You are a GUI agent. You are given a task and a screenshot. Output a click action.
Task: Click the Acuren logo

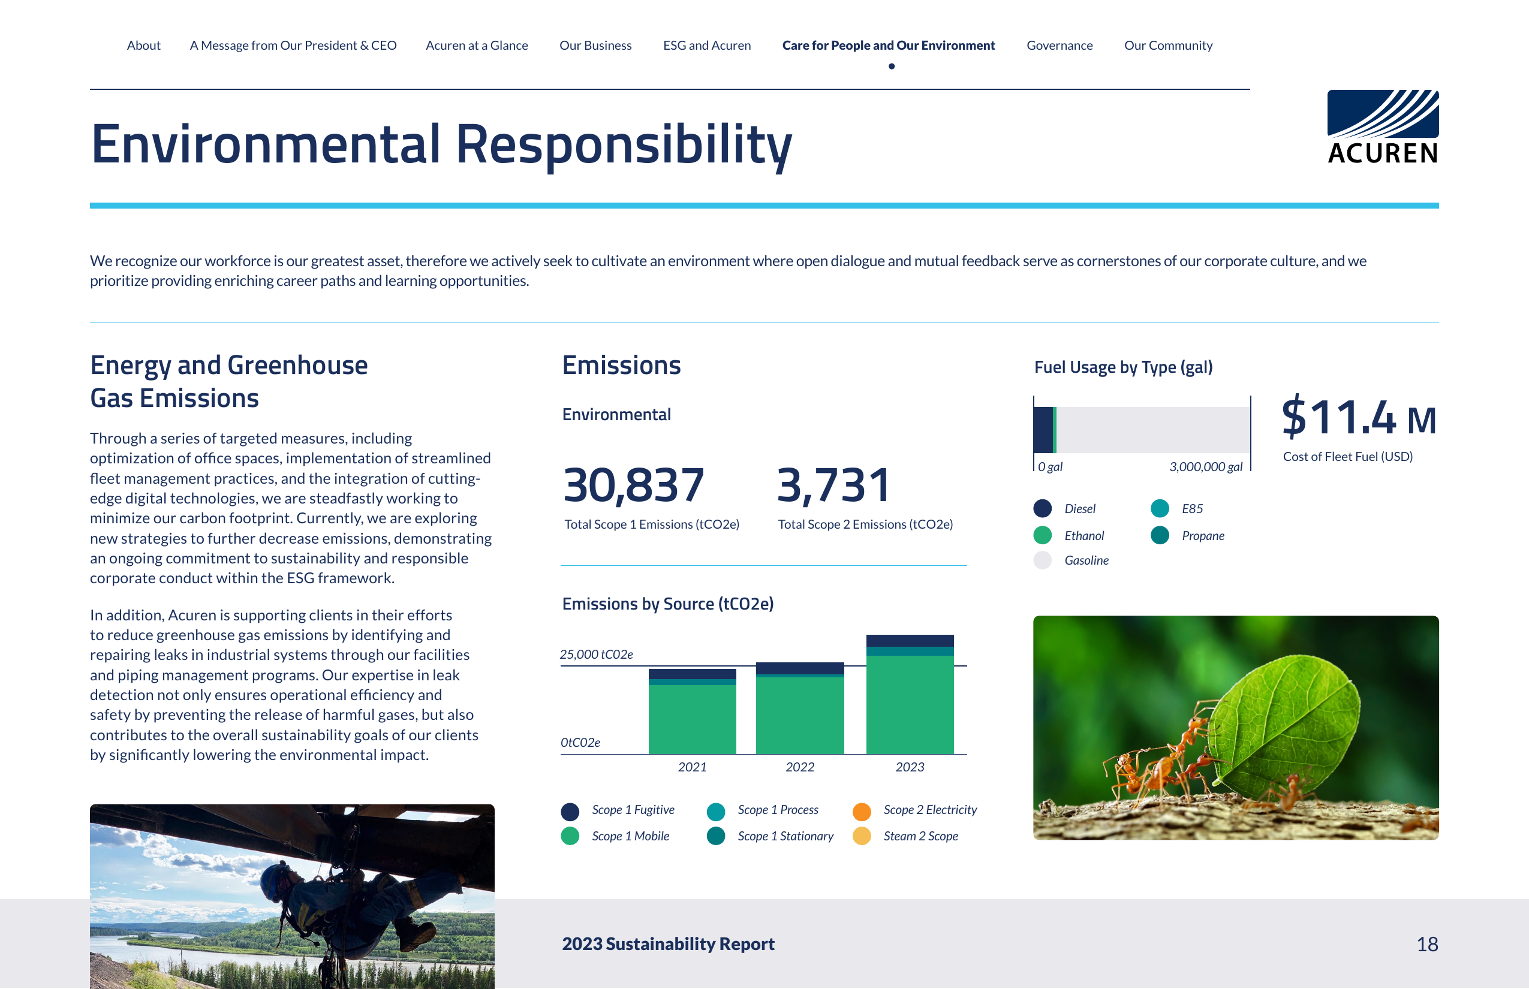[x=1383, y=126]
